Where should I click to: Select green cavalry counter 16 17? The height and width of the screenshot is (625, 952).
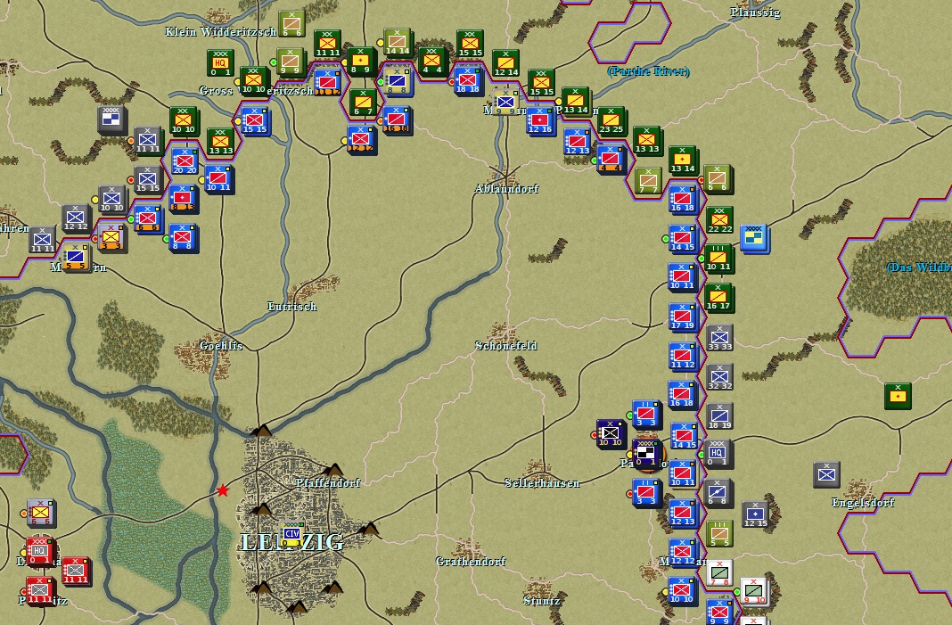pyautogui.click(x=718, y=298)
